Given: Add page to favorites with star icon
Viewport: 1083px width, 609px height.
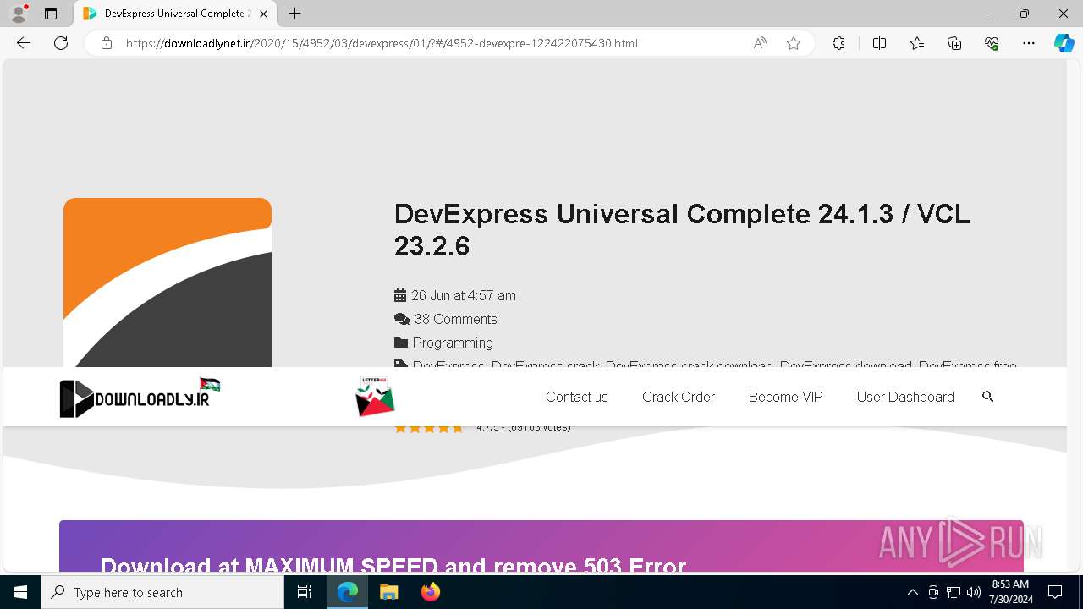Looking at the screenshot, I should [x=794, y=43].
